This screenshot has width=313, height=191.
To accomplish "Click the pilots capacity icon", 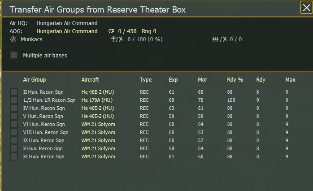I will pyautogui.click(x=220, y=39).
